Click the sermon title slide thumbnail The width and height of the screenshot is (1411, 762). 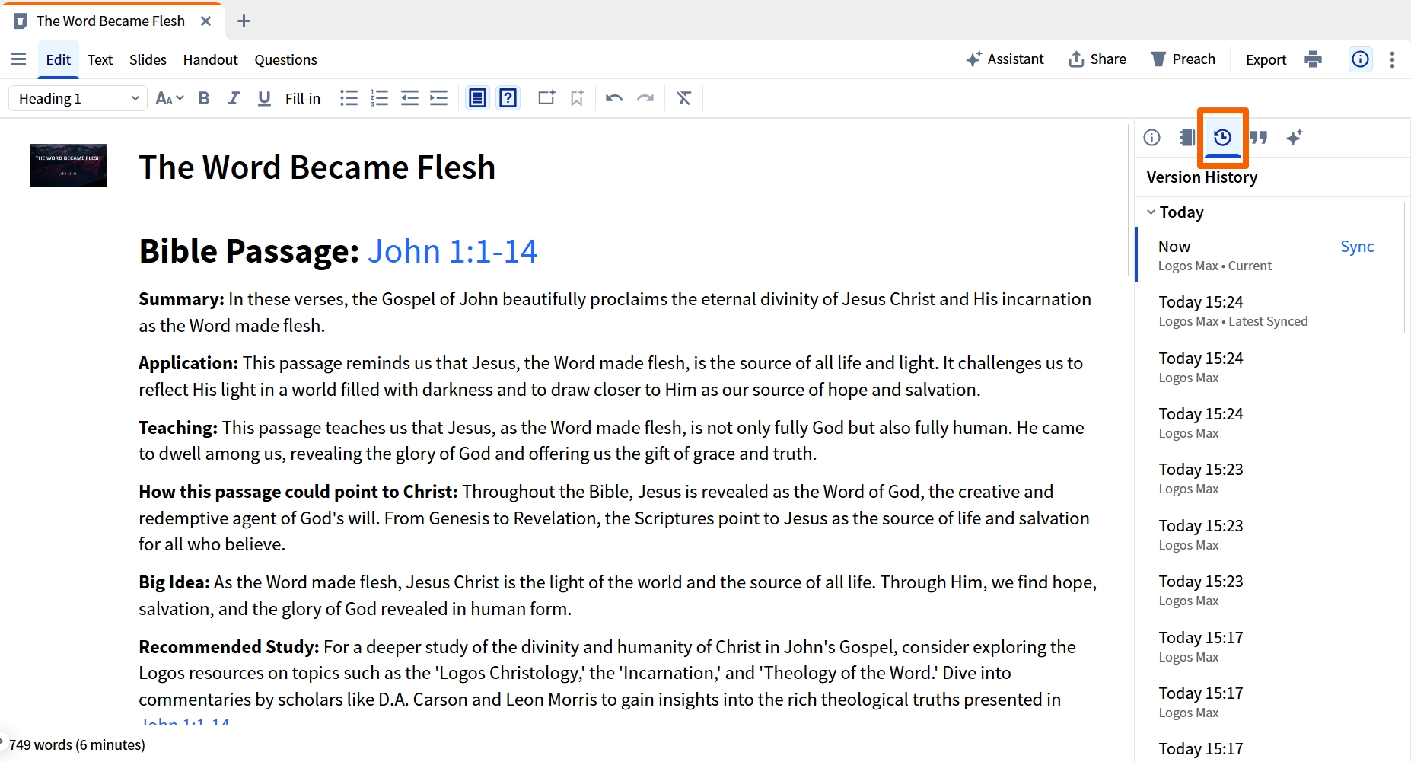pyautogui.click(x=68, y=165)
